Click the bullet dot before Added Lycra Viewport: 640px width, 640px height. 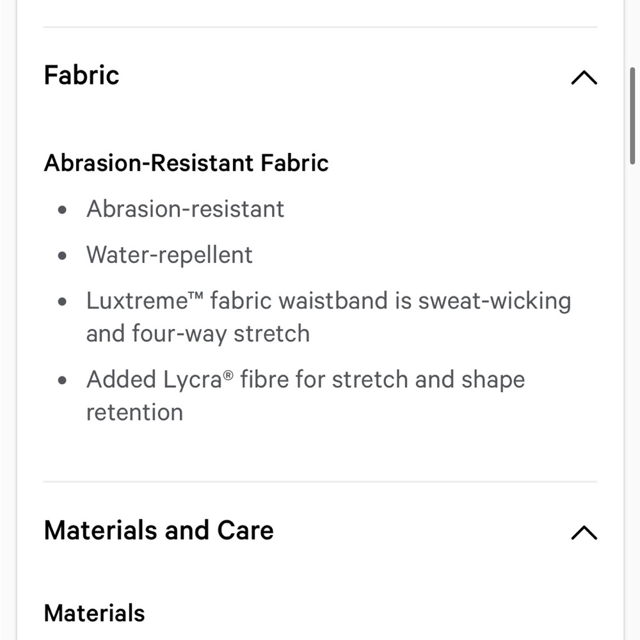pos(62,380)
